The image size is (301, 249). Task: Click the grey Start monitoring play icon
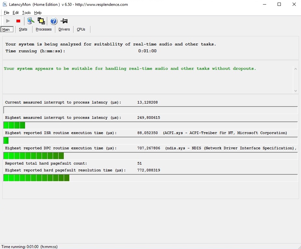click(8, 21)
